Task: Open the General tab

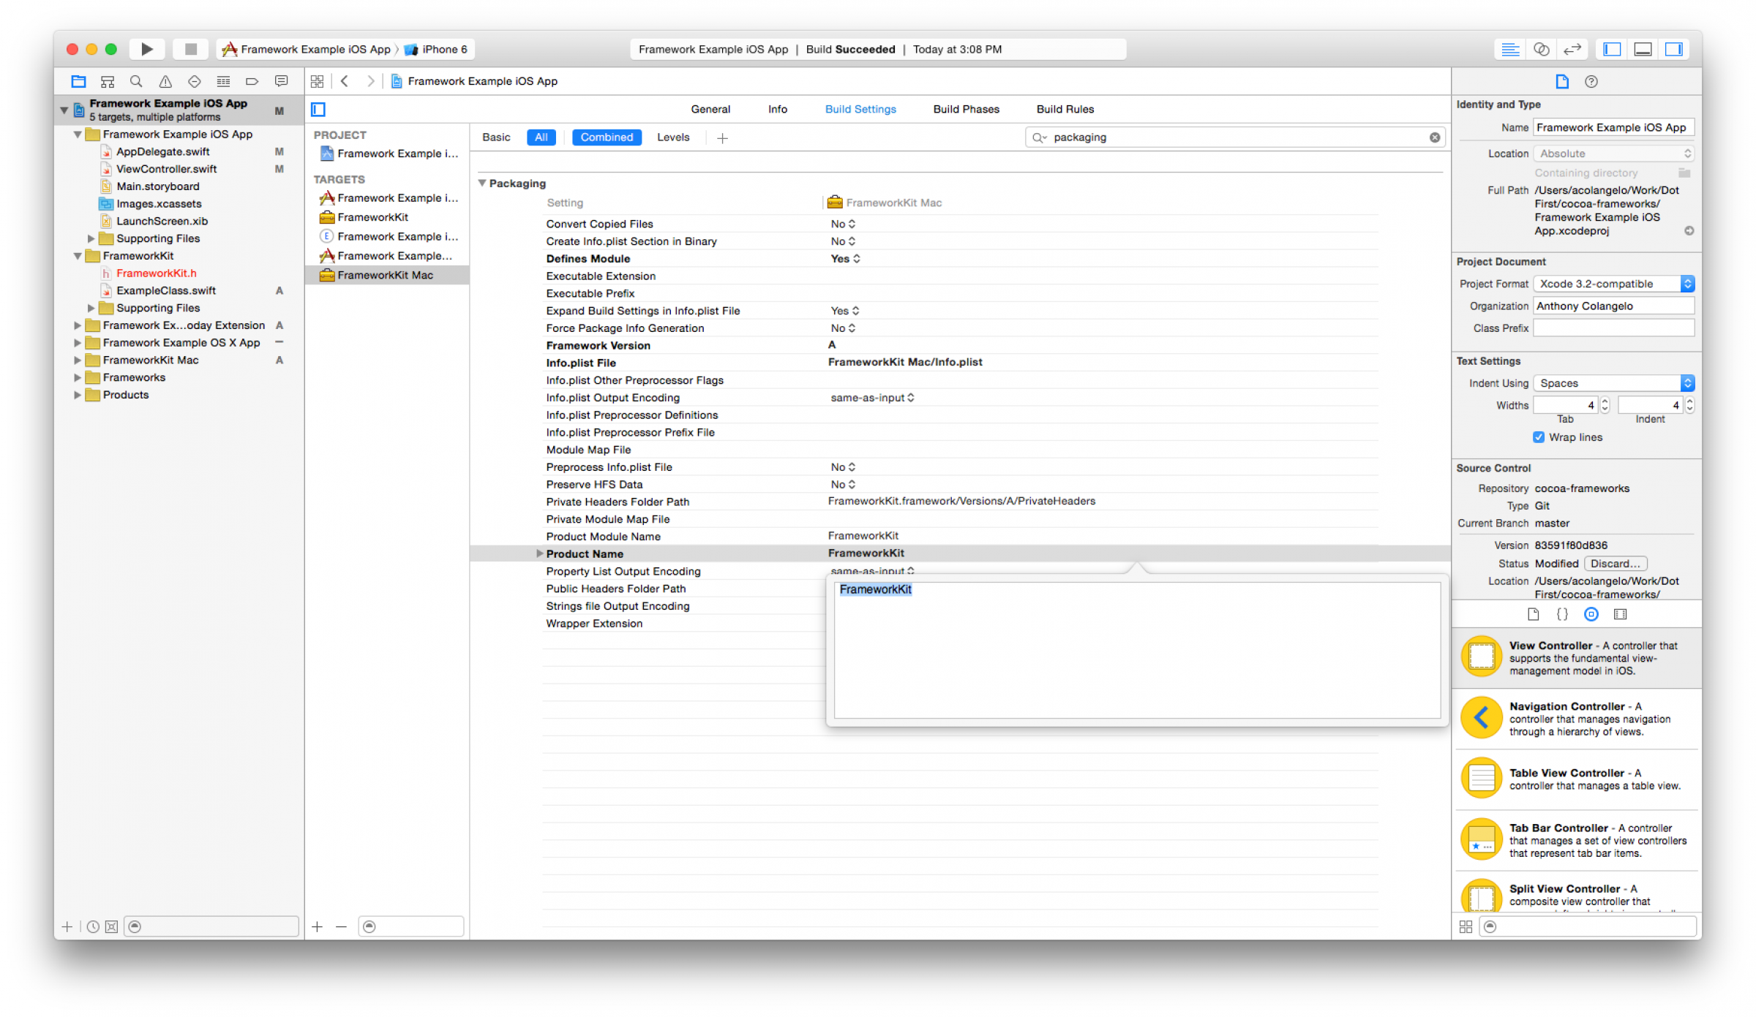Action: click(x=710, y=109)
